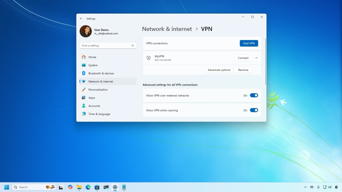
Task: Click the shield icon next to MyVPN
Action: click(149, 58)
